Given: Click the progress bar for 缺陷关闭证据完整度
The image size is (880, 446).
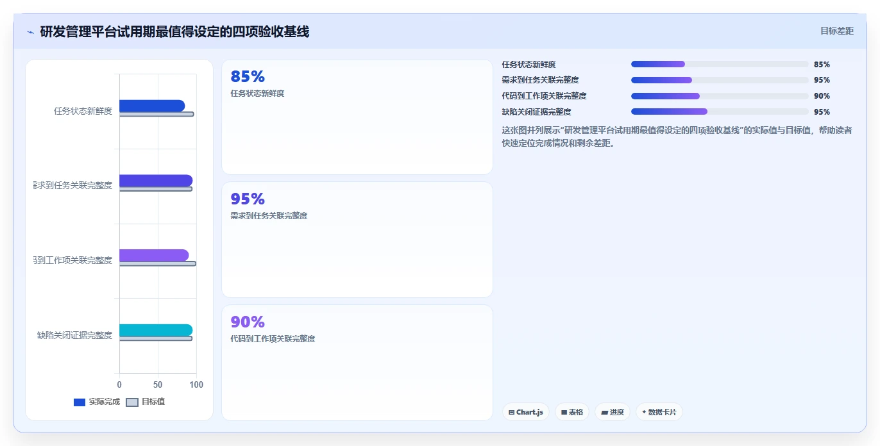Looking at the screenshot, I should pyautogui.click(x=720, y=111).
